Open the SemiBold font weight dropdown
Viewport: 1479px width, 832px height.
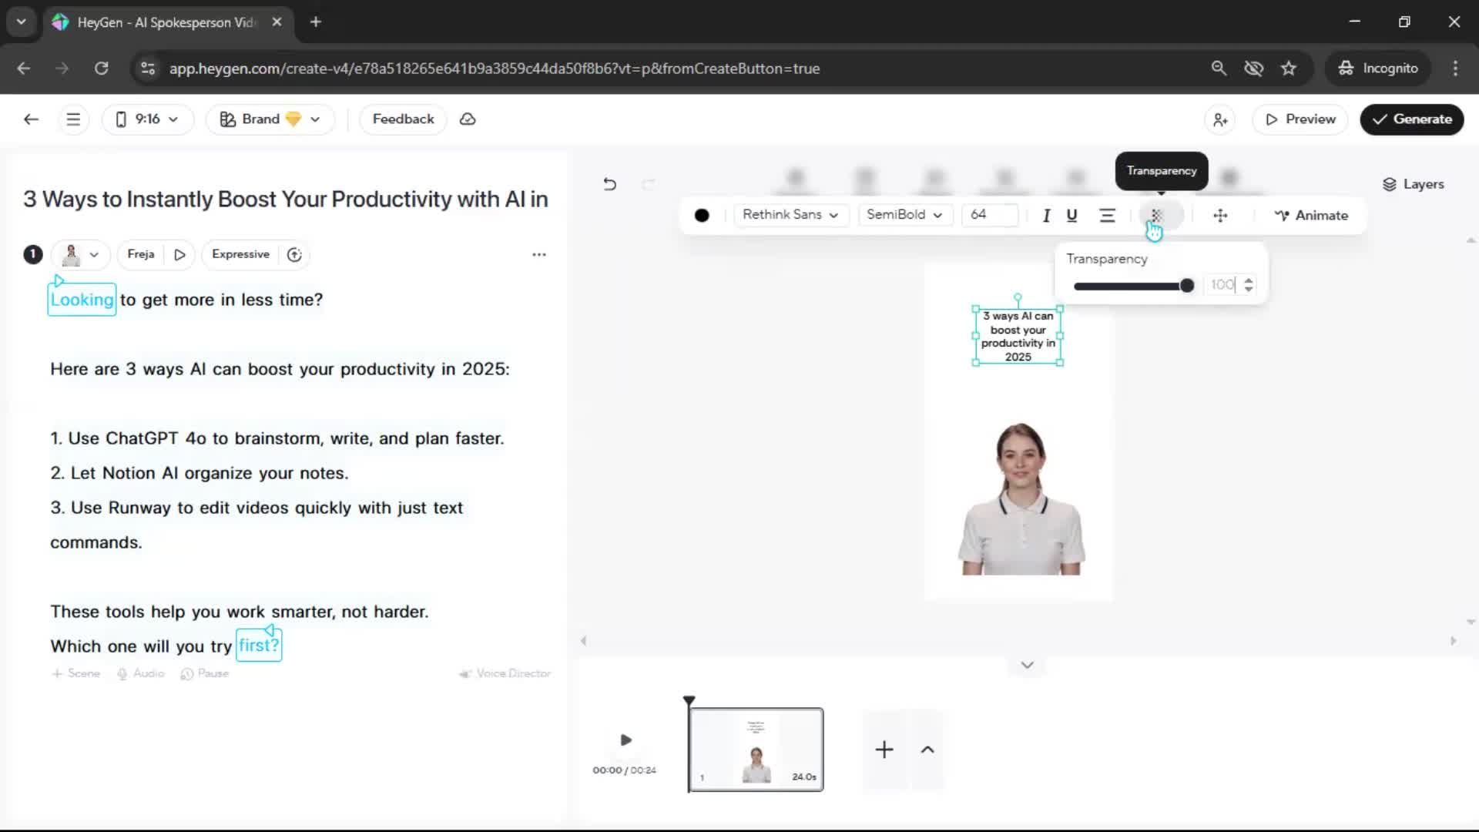point(904,215)
